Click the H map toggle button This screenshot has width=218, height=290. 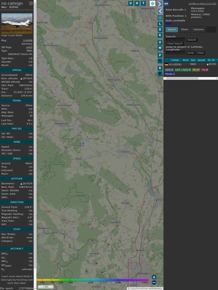point(137,3)
